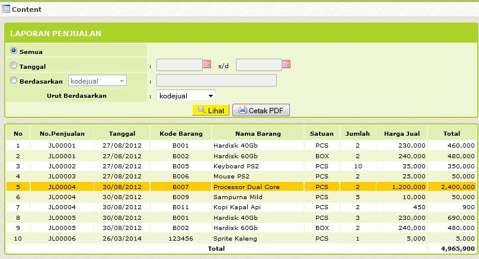Click the B006 item code cell
This screenshot has height=259, width=479.
click(x=181, y=176)
